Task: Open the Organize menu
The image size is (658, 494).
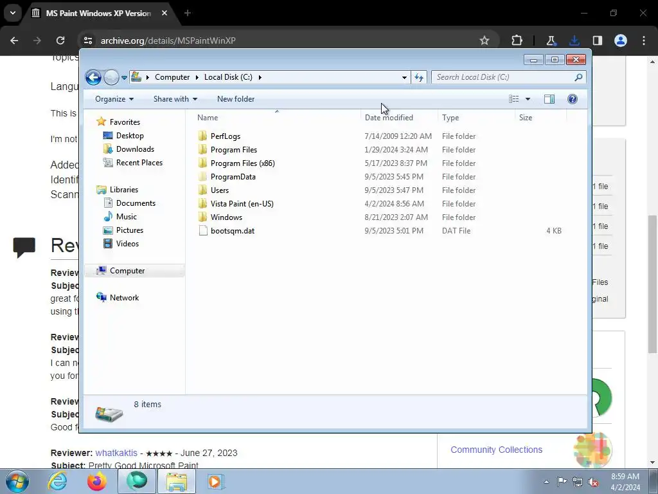Action: pyautogui.click(x=114, y=99)
